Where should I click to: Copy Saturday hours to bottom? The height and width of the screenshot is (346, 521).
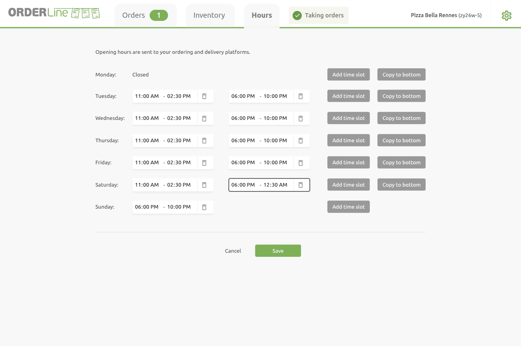tap(401, 184)
